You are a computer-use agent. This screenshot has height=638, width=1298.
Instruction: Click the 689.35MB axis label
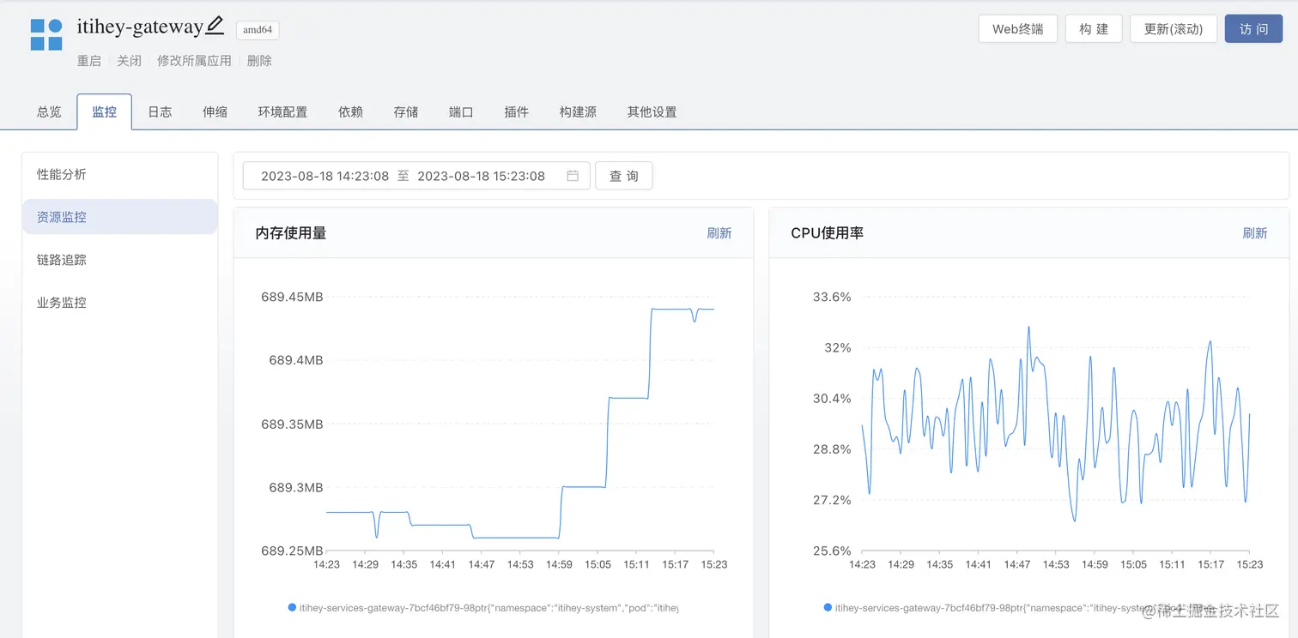pyautogui.click(x=292, y=424)
